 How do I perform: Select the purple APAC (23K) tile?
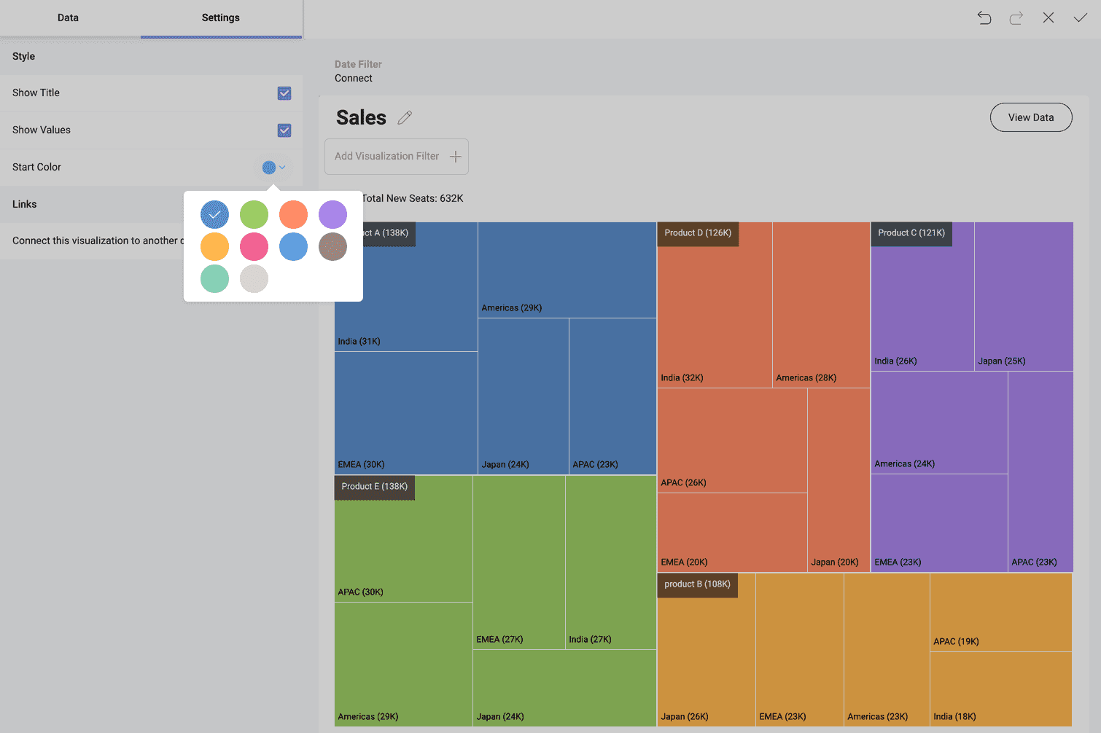click(x=1040, y=472)
